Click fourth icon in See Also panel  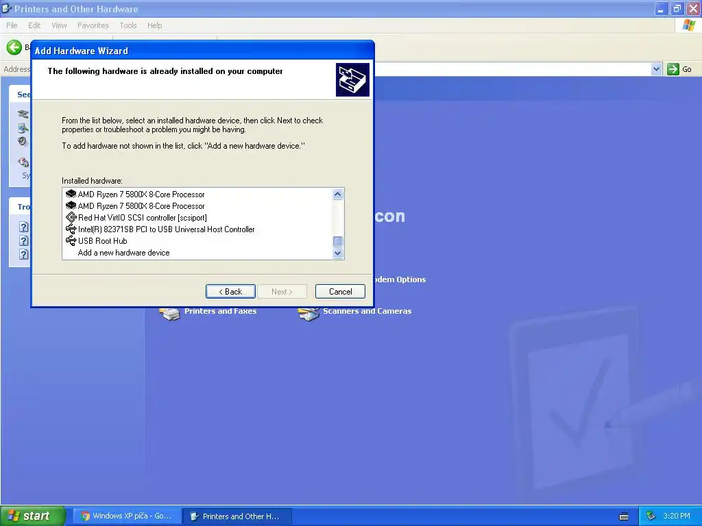tap(23, 162)
